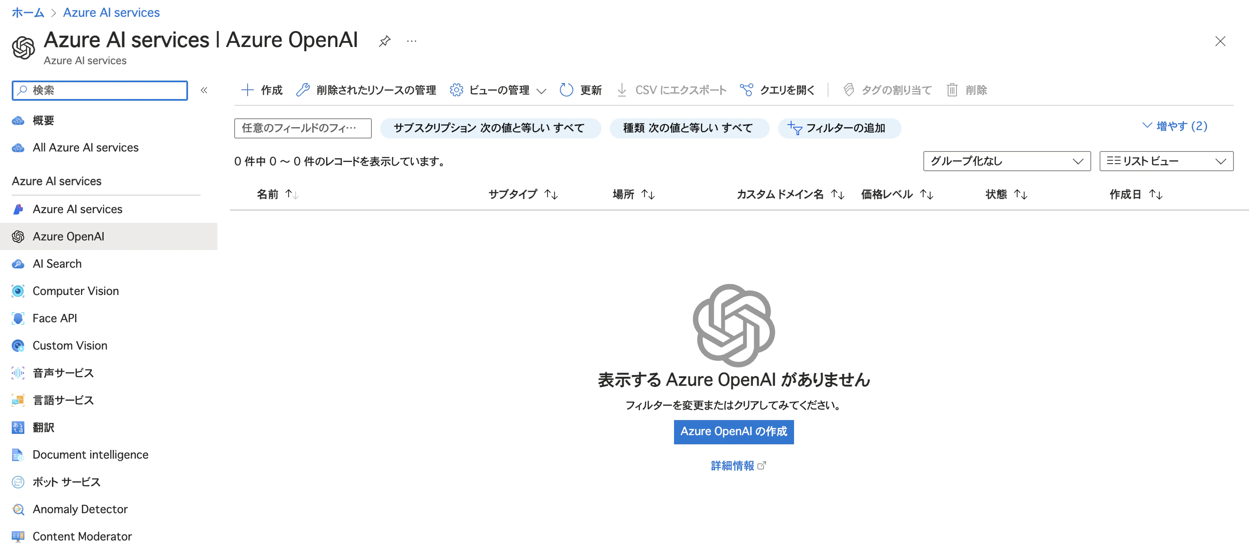1249x548 pixels.
Task: Click the field filter text box
Action: click(303, 128)
